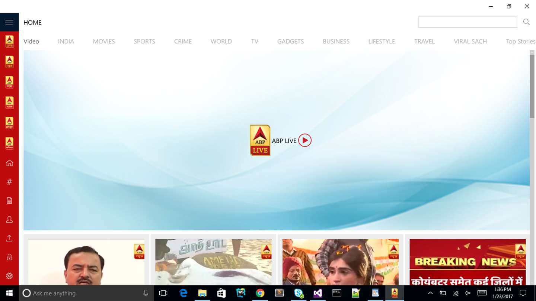Image resolution: width=536 pixels, height=301 pixels.
Task: Open Sublime Text from the taskbar
Action: click(x=279, y=293)
